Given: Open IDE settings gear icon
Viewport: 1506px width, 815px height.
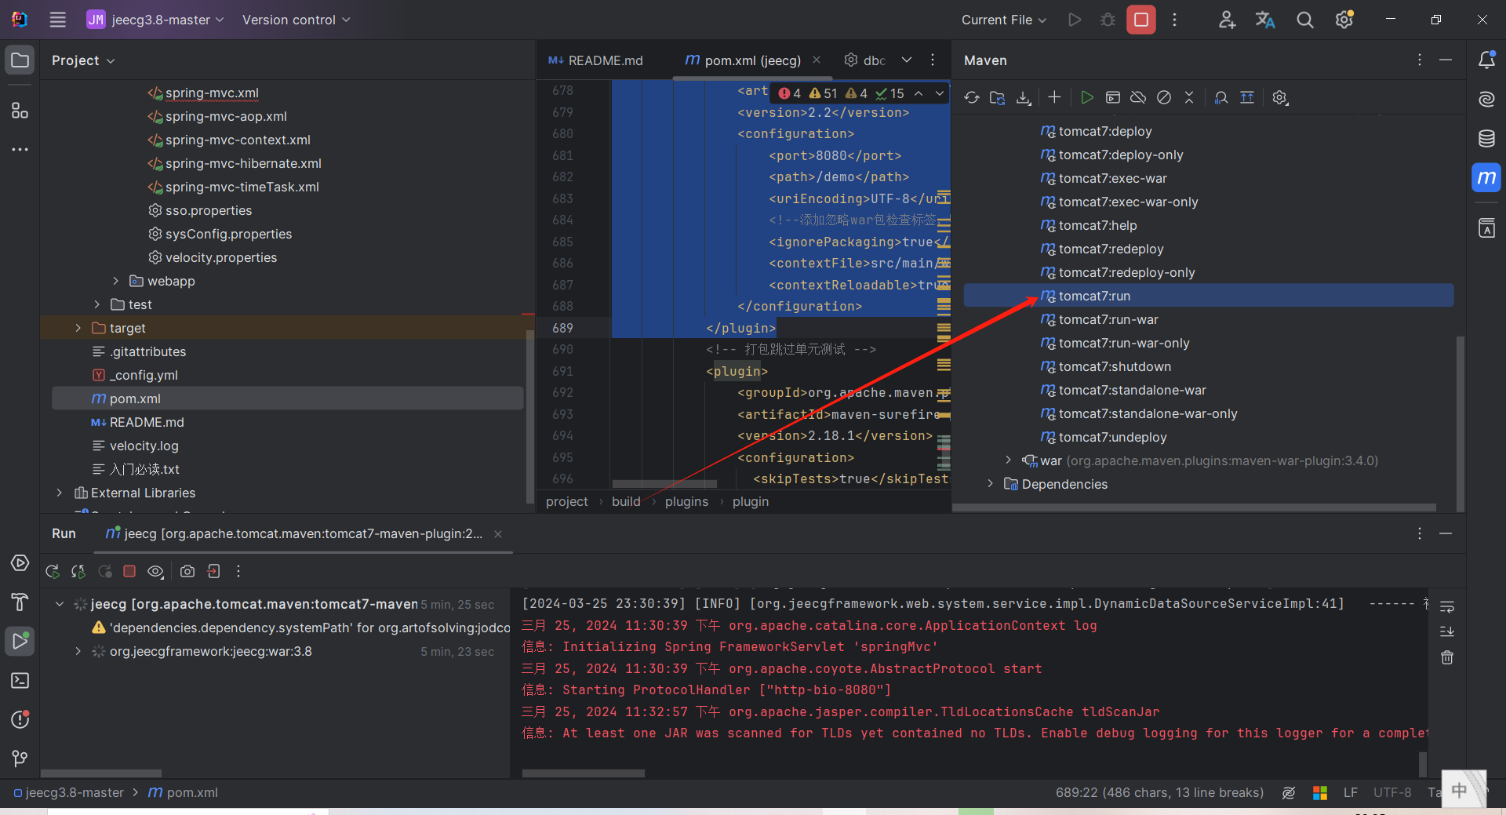Looking at the screenshot, I should [x=1344, y=20].
